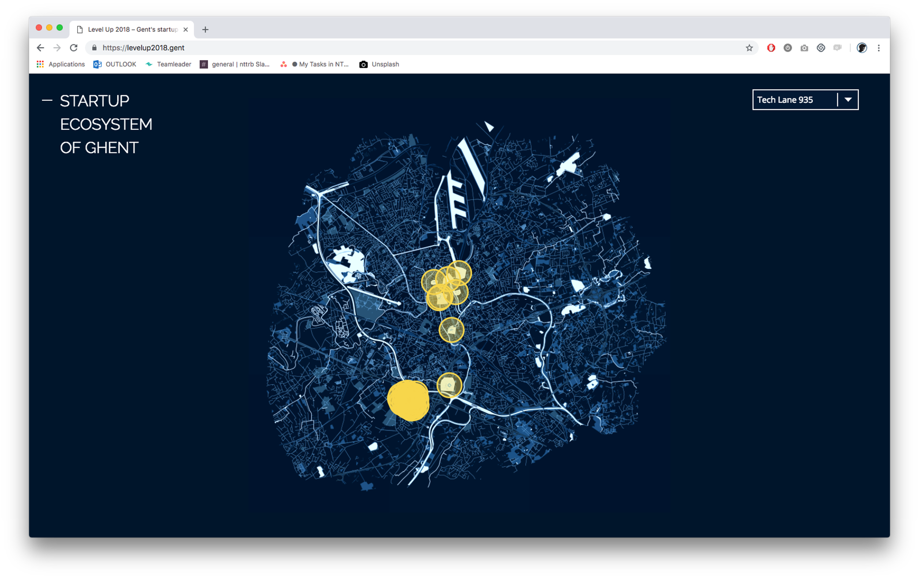This screenshot has height=579, width=919.
Task: Go back to the previous page
Action: (x=40, y=48)
